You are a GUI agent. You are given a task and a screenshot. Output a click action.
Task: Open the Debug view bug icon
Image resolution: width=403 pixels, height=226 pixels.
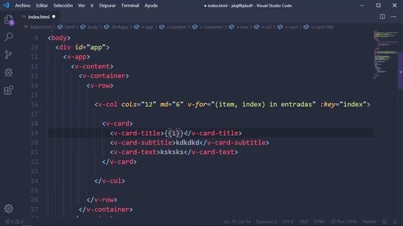8,72
